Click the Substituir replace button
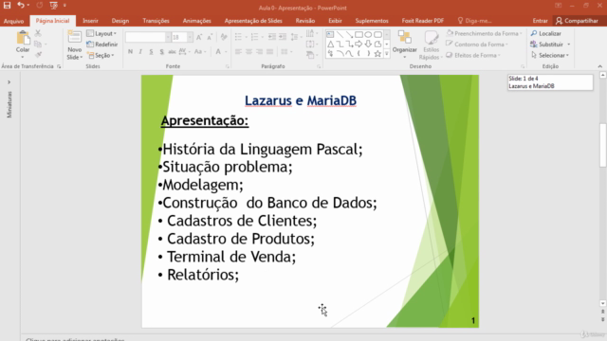 [546, 45]
